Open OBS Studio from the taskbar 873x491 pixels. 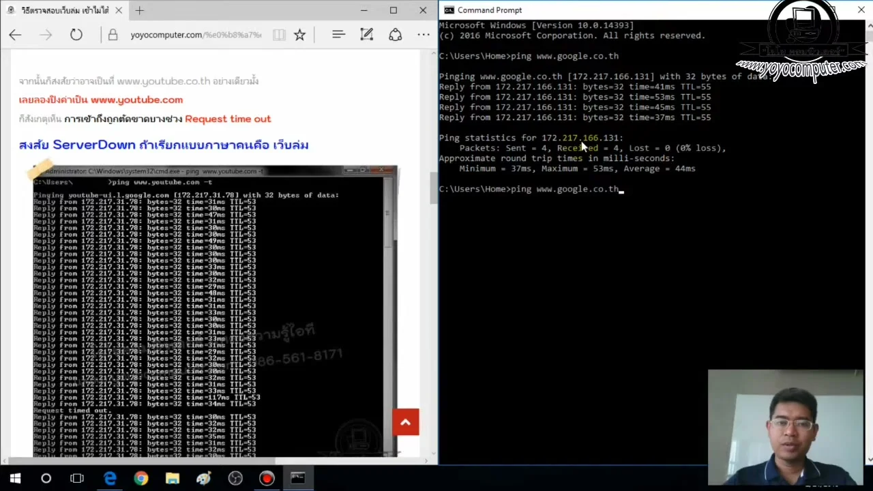235,479
